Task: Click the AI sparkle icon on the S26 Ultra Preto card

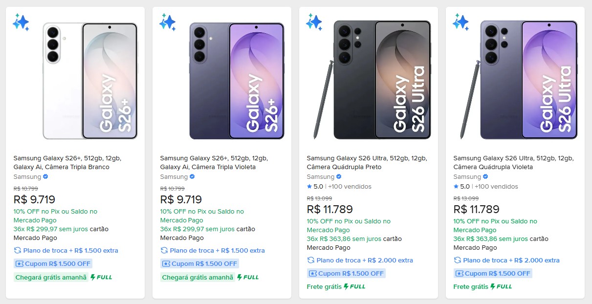Action: click(x=315, y=22)
